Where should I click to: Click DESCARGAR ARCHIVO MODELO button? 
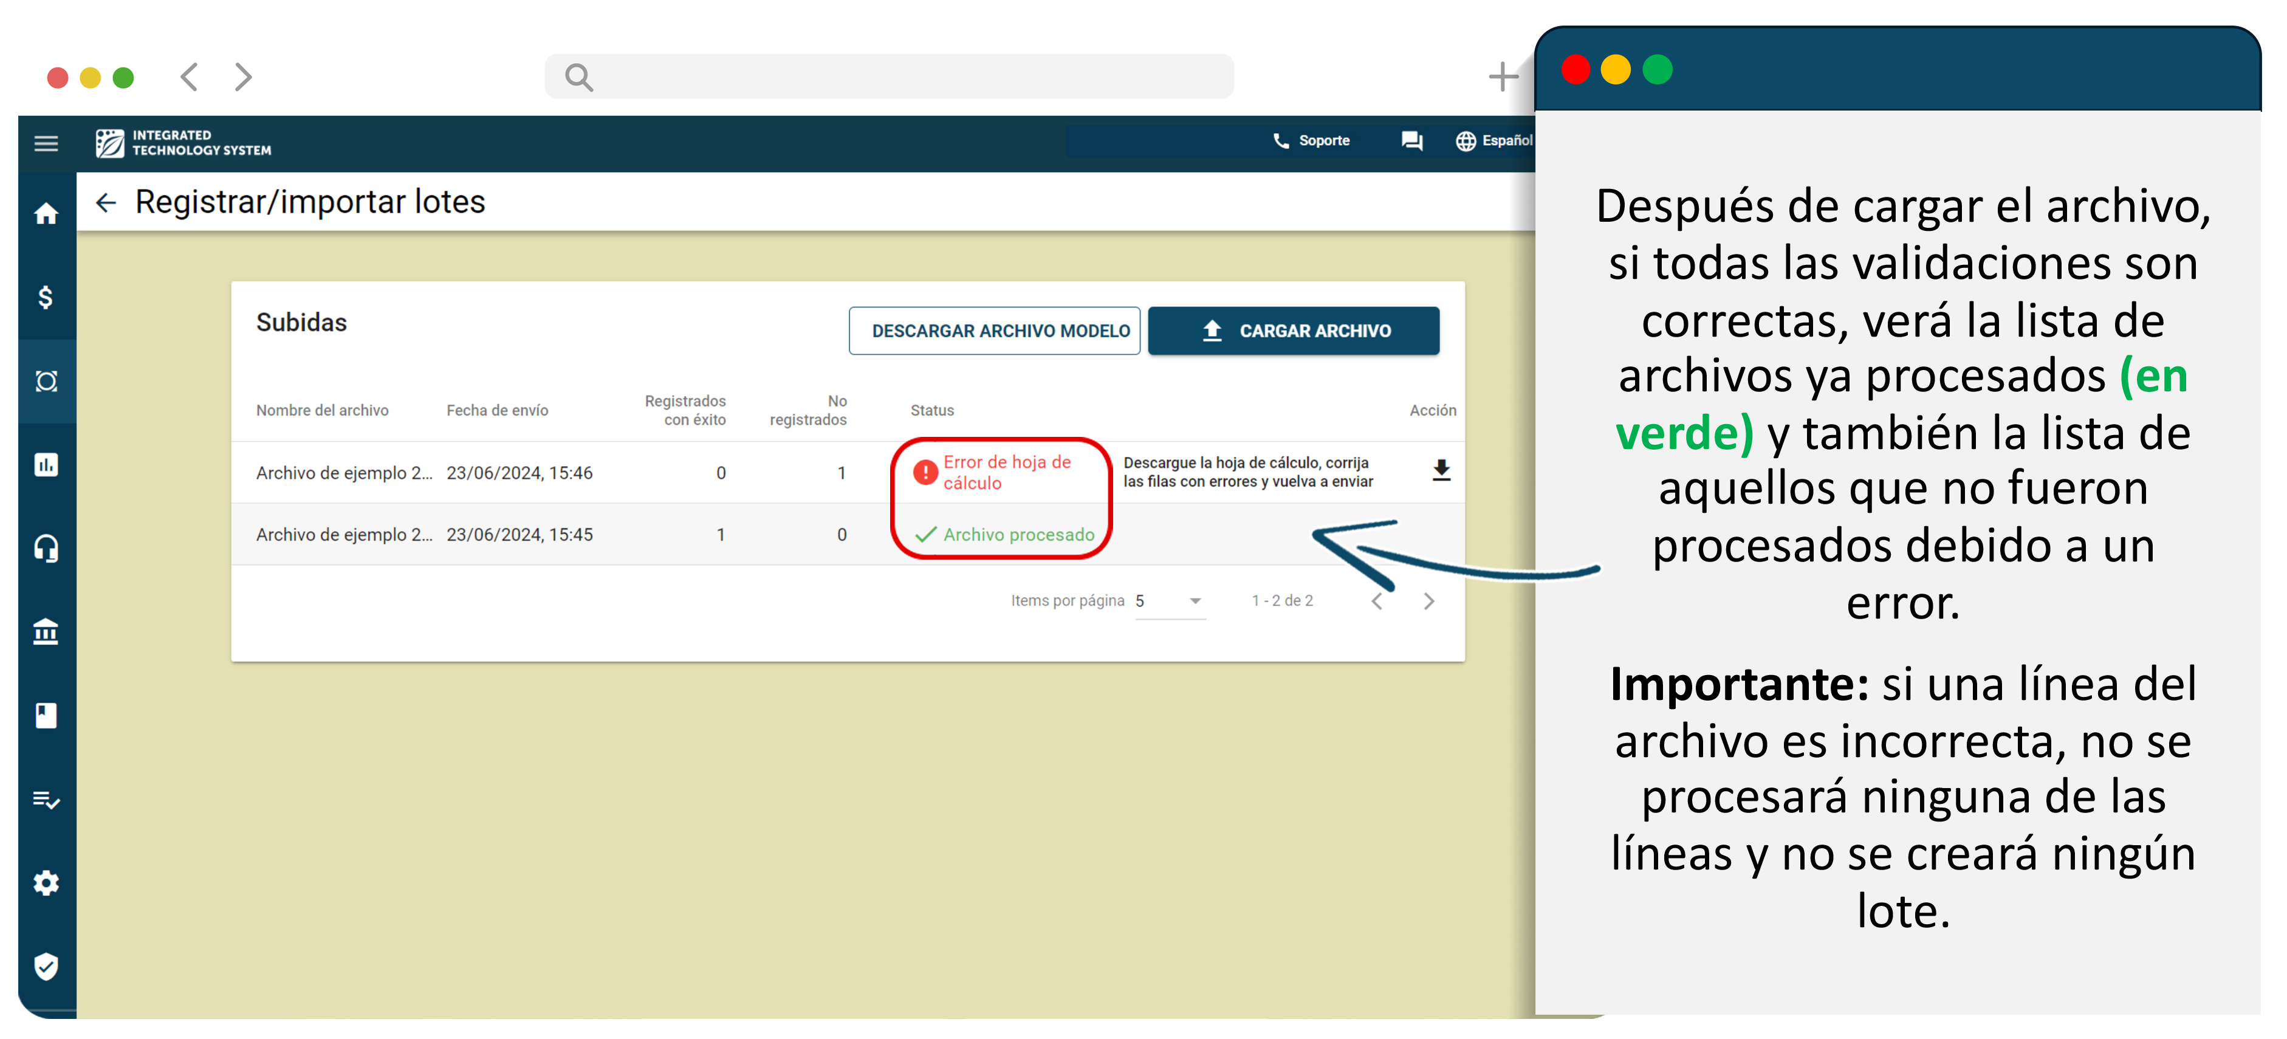point(995,331)
